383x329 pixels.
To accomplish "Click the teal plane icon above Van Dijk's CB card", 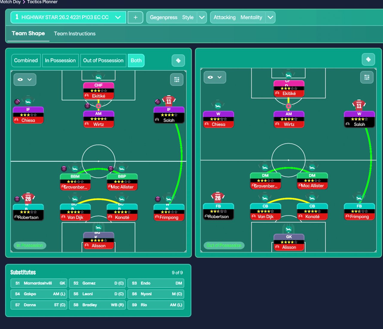I will 265,198.
